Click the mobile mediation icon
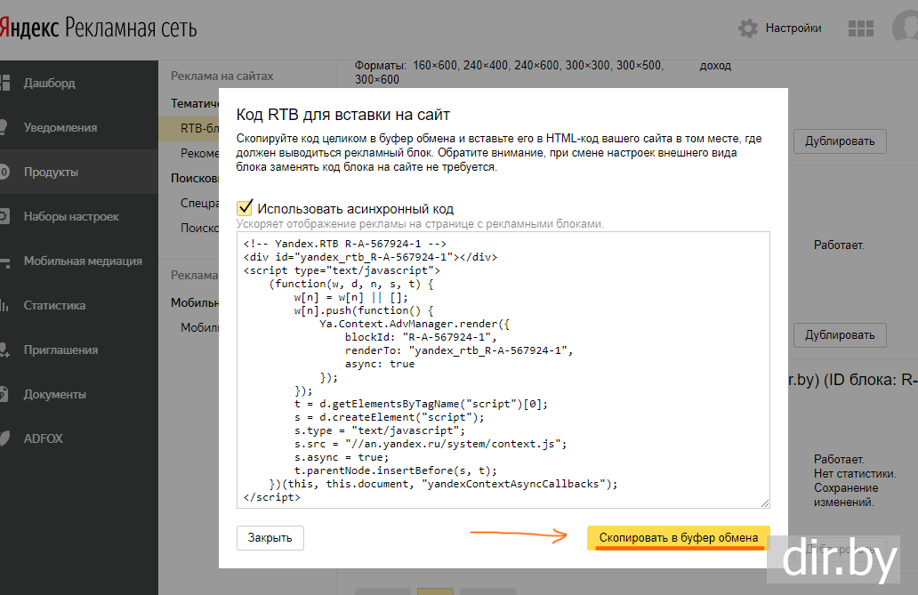The width and height of the screenshot is (918, 595). click(4, 261)
